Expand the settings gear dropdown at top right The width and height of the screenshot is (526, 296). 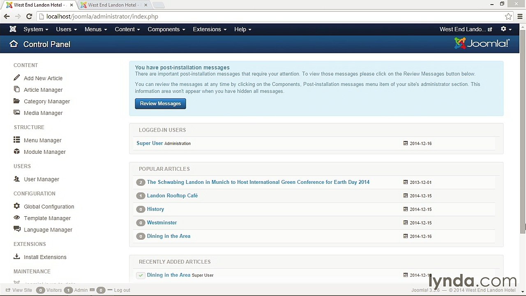coord(506,29)
